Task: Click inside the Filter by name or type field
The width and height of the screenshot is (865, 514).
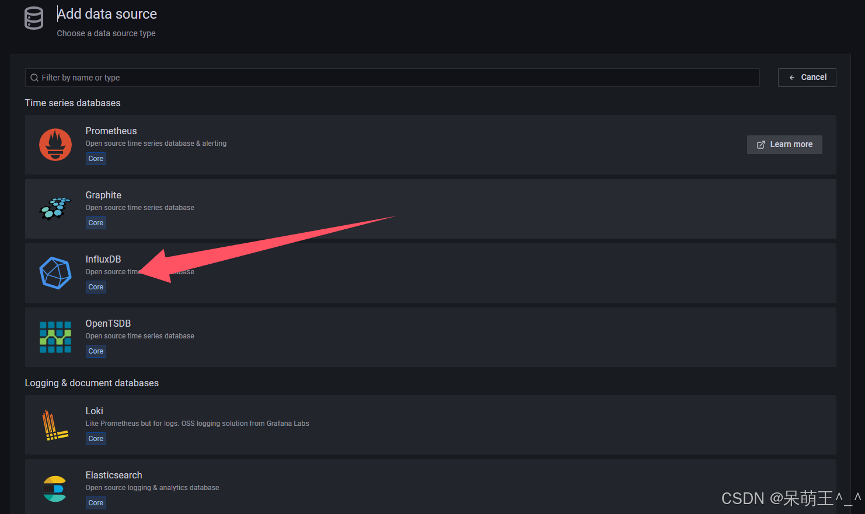Action: [x=233, y=77]
